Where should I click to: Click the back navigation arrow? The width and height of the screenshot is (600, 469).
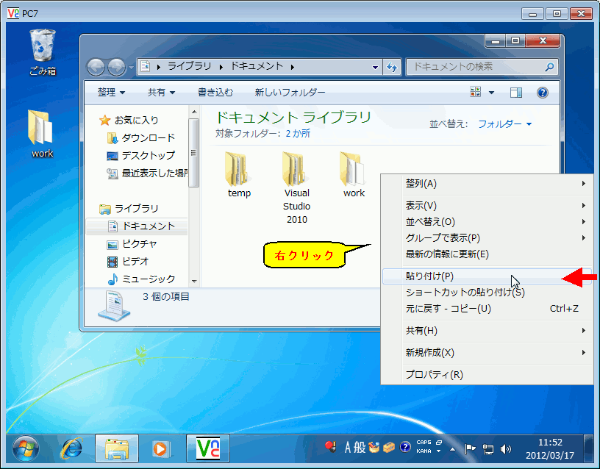tap(96, 67)
